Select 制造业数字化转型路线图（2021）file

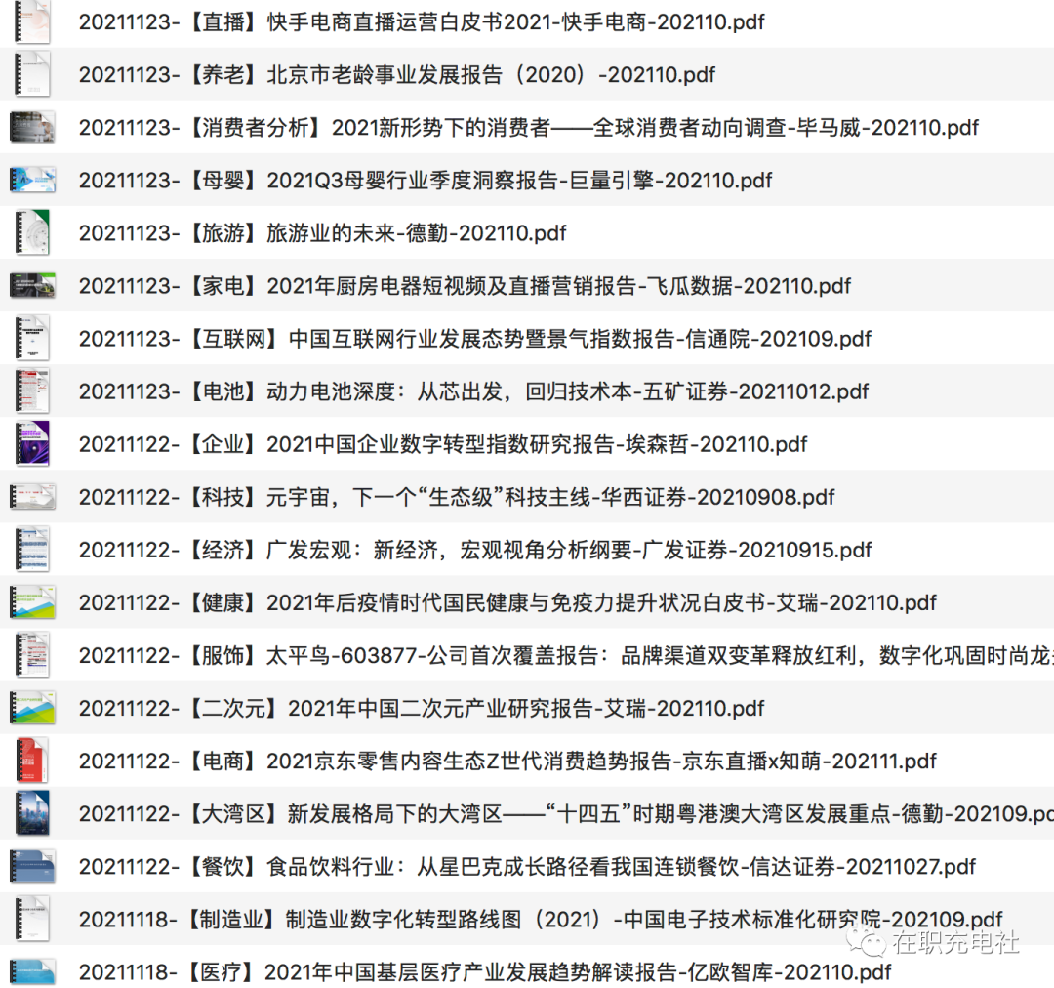541,920
